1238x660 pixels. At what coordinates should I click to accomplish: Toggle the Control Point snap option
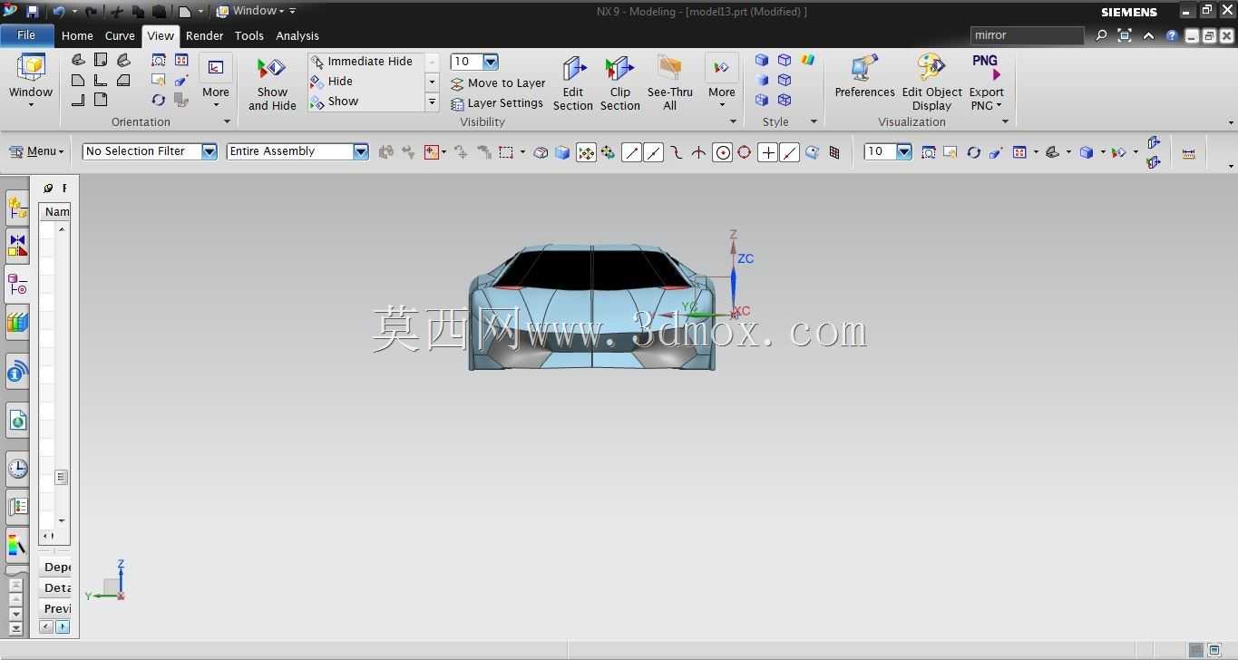(x=676, y=152)
